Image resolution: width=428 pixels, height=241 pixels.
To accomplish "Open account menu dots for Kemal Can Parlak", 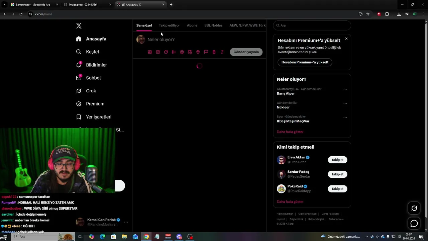I will coord(126,222).
